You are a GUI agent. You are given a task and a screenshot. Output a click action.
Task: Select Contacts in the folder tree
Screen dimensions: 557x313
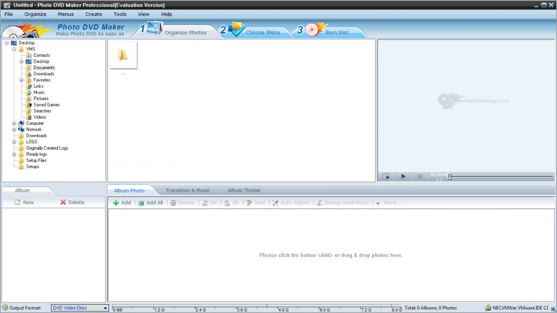[x=41, y=56]
